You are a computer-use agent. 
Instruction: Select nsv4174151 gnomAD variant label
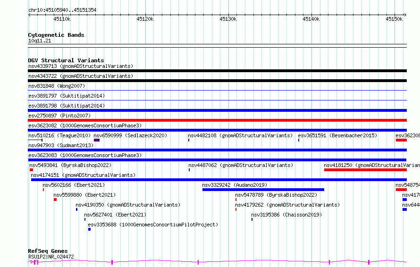[x=83, y=175]
